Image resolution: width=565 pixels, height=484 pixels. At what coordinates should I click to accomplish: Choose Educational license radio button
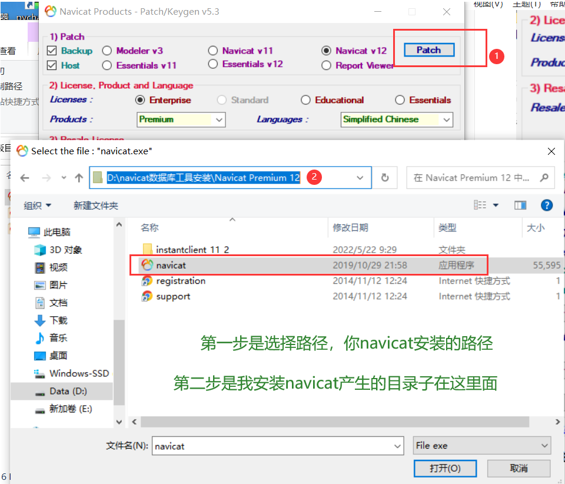pyautogui.click(x=305, y=100)
